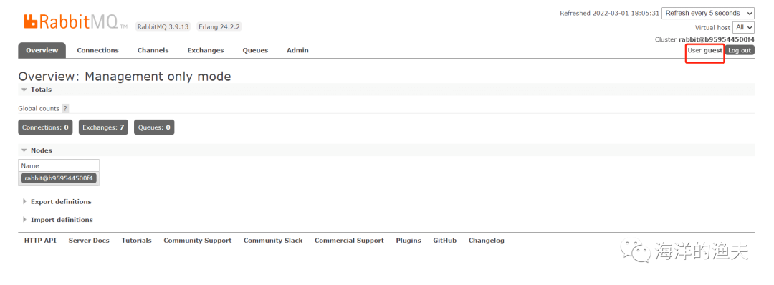This screenshot has width=774, height=285.
Task: Expand Export definitions
Action: tap(57, 202)
